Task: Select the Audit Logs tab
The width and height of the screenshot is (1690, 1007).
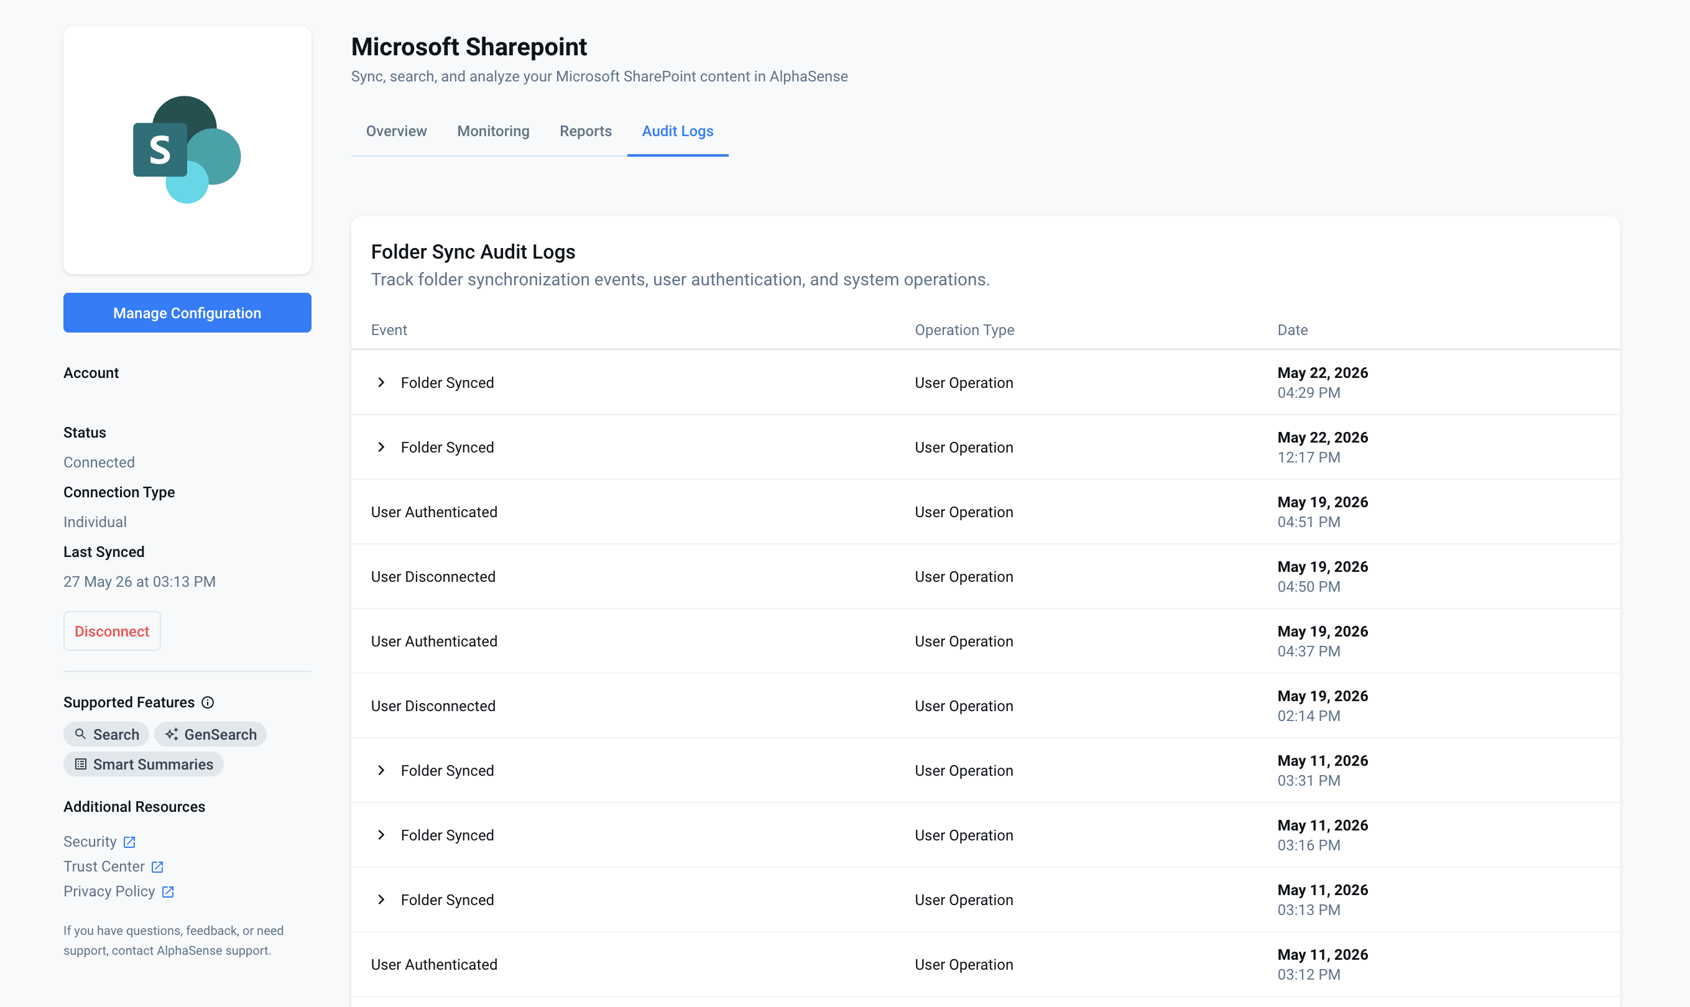Action: tap(677, 131)
